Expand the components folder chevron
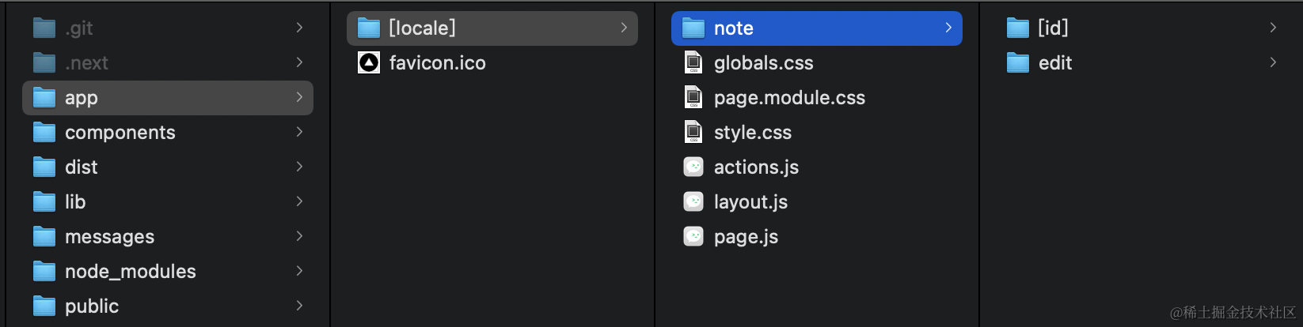Screen dimensions: 1303x327 click(x=299, y=132)
